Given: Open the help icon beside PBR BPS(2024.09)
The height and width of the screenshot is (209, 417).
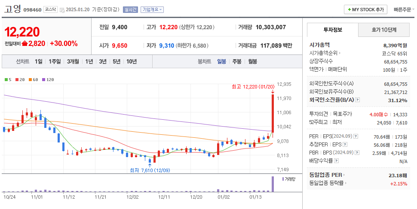Looking at the screenshot, I should click(x=357, y=153).
